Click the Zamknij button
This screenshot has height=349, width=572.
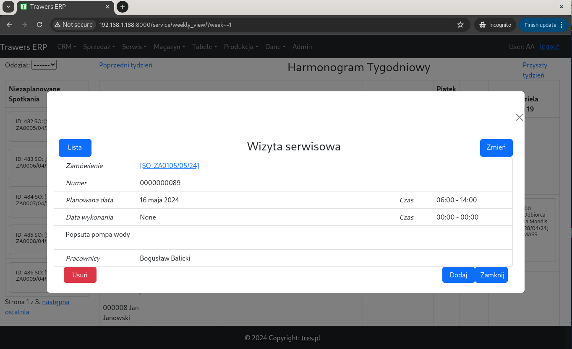click(491, 275)
